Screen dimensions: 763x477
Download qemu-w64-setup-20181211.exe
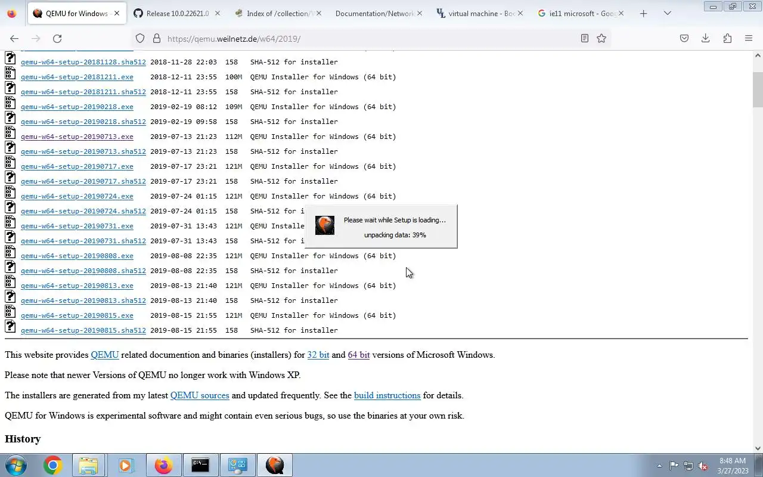(77, 77)
